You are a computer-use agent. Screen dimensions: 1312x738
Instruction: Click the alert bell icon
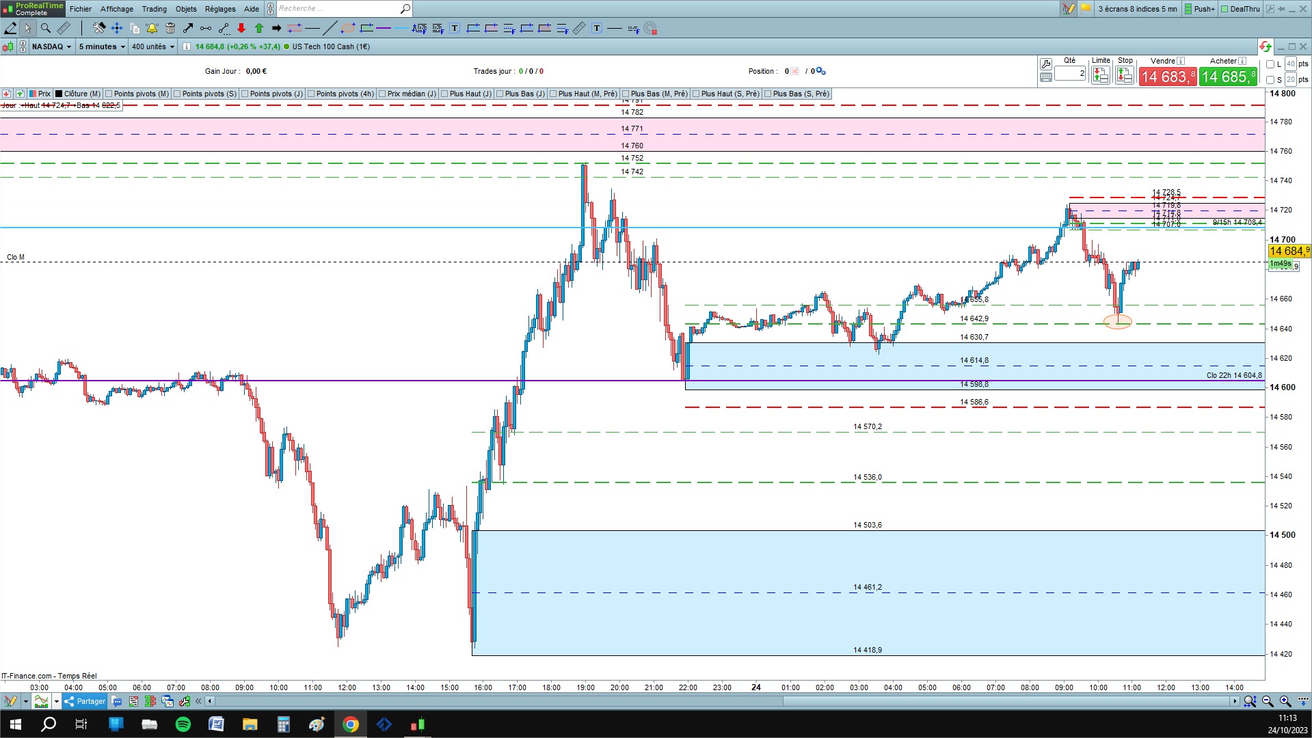152,28
